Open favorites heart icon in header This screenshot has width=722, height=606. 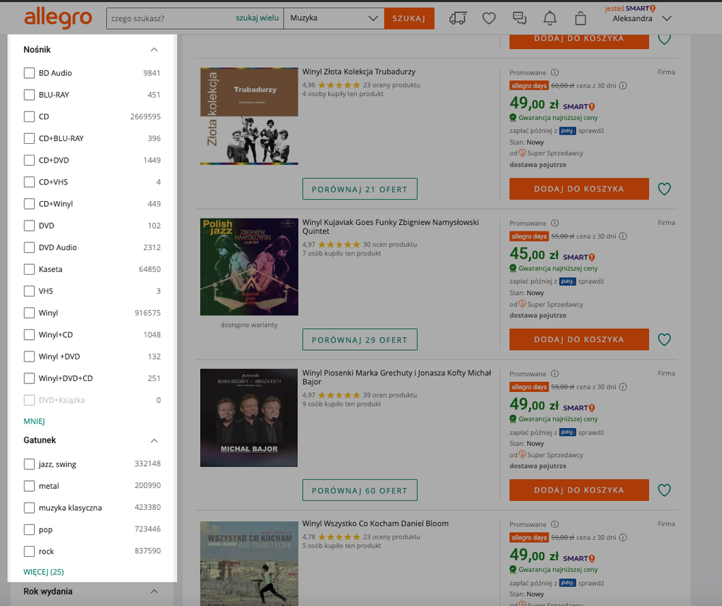489,18
